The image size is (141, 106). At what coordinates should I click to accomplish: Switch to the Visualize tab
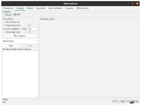[69, 8]
